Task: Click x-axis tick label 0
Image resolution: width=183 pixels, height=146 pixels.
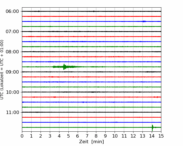Action: click(x=22, y=136)
